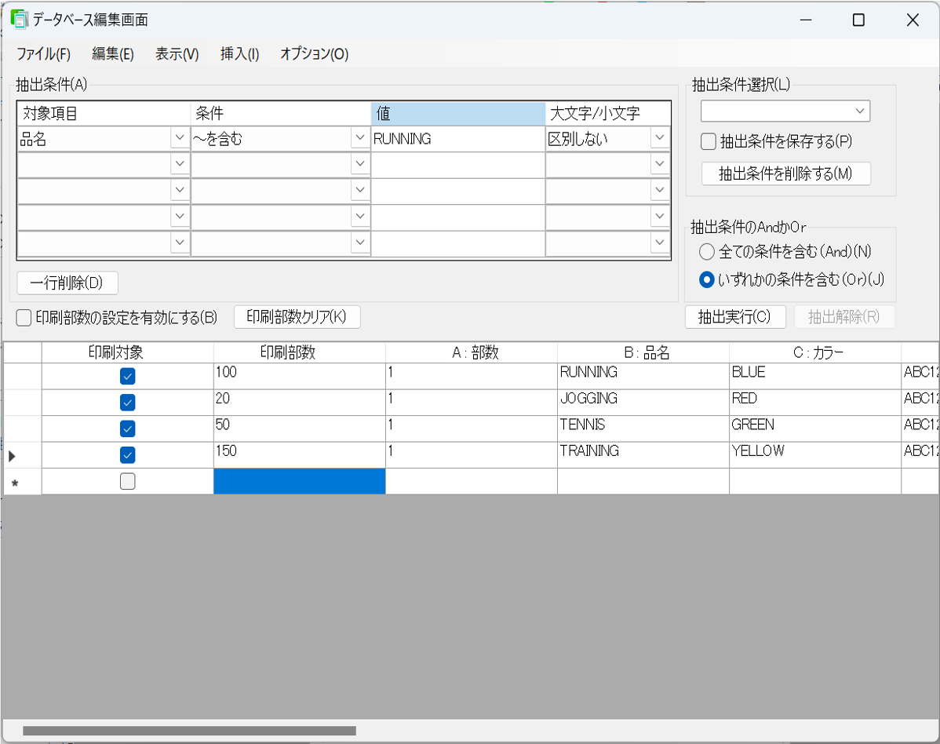The image size is (940, 744).
Task: Open the ファイル(F) menu
Action: 43,54
